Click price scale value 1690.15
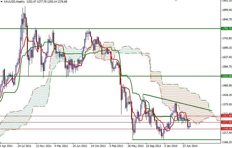The width and height of the screenshot is (232, 148). pos(227,48)
